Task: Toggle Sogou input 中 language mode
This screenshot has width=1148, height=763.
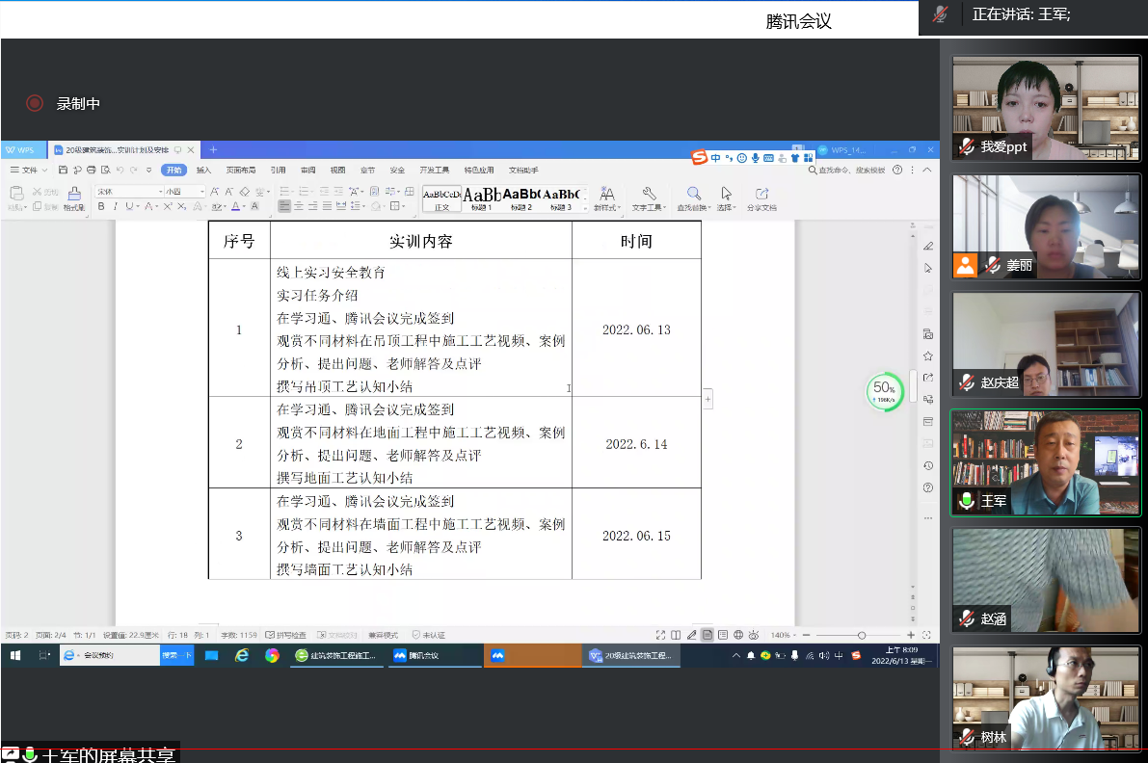Action: tap(715, 158)
